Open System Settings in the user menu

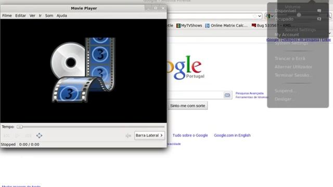pos(291,43)
